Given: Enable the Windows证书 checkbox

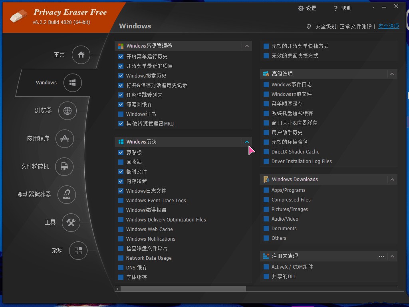Looking at the screenshot, I should tap(121, 114).
